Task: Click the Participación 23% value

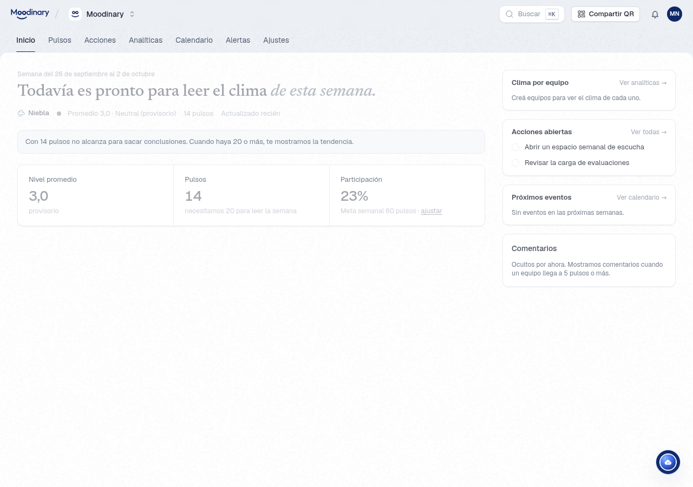Action: pos(354,196)
